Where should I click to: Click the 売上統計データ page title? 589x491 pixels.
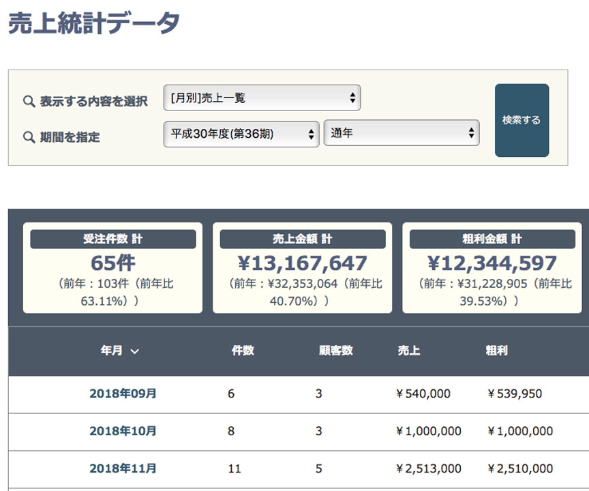click(94, 23)
